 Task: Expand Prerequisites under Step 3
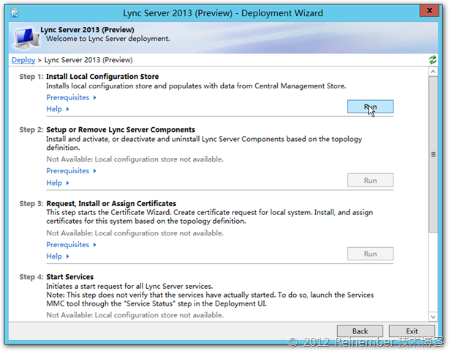(71, 245)
